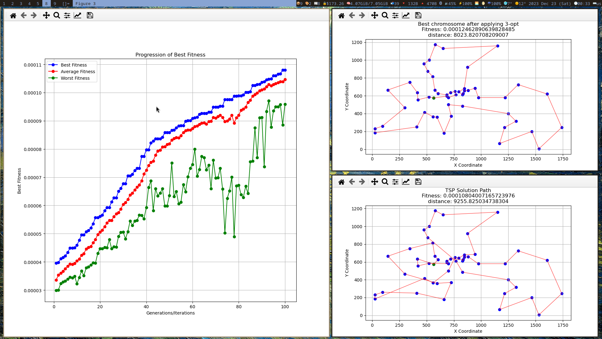Switch to workspace tag 1
Screen dimensions: 602x339
tap(4, 3)
